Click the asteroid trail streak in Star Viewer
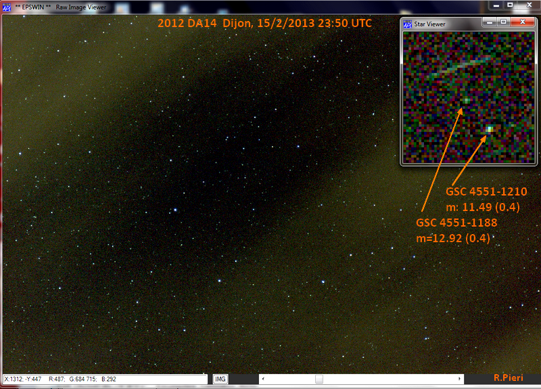 click(x=460, y=66)
